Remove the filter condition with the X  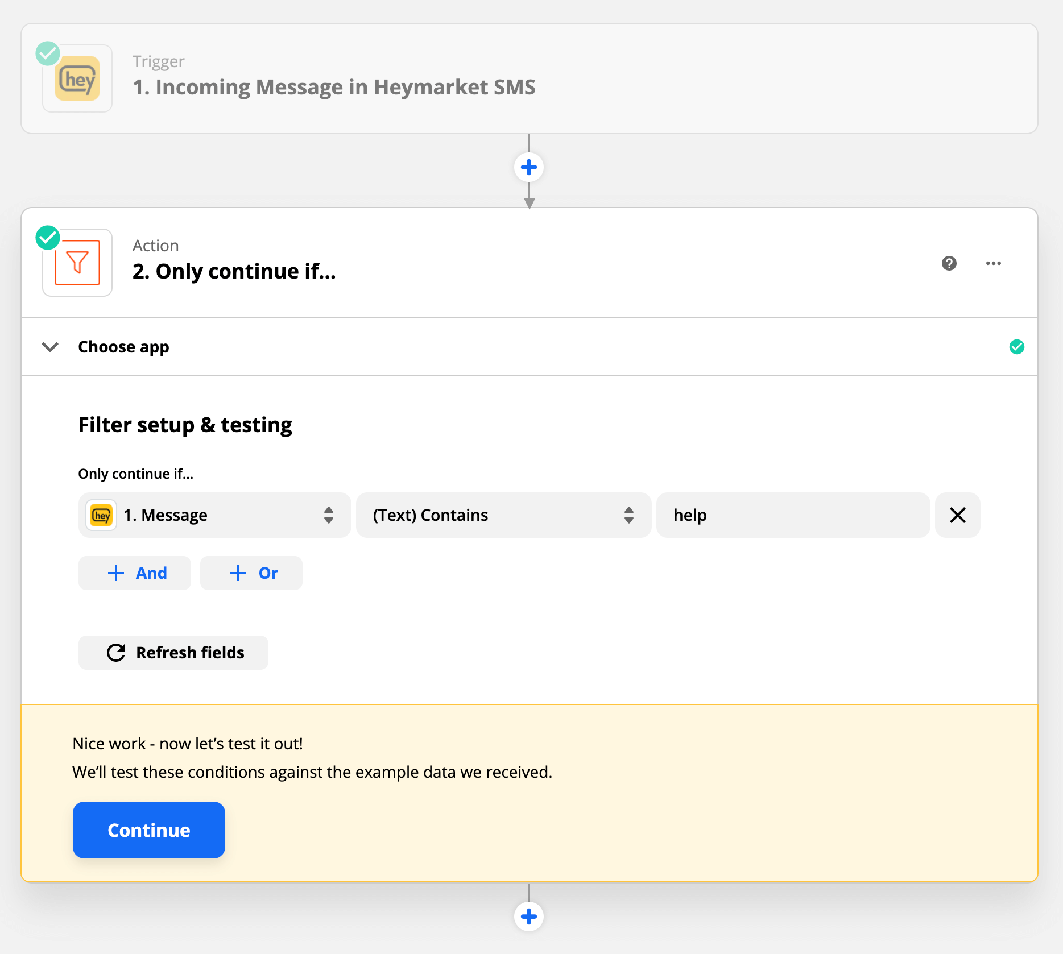[x=958, y=515]
